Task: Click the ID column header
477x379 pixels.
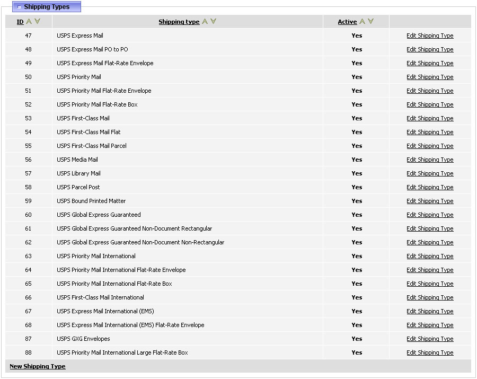Action: click(x=20, y=22)
